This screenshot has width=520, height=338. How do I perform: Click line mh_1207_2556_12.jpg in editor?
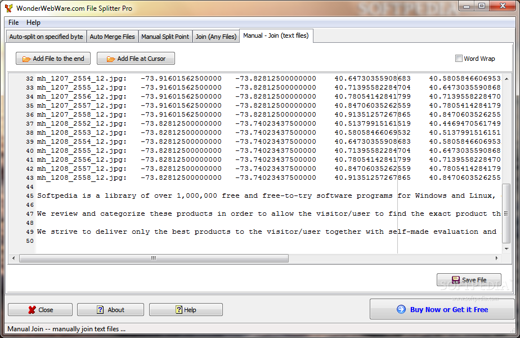tap(268, 97)
